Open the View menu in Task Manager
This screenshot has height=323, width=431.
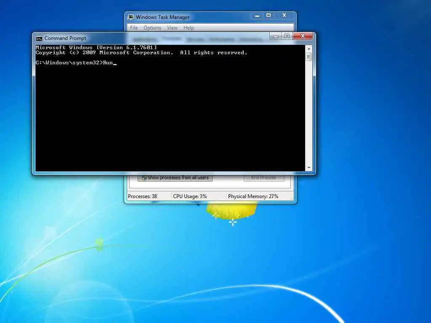172,28
